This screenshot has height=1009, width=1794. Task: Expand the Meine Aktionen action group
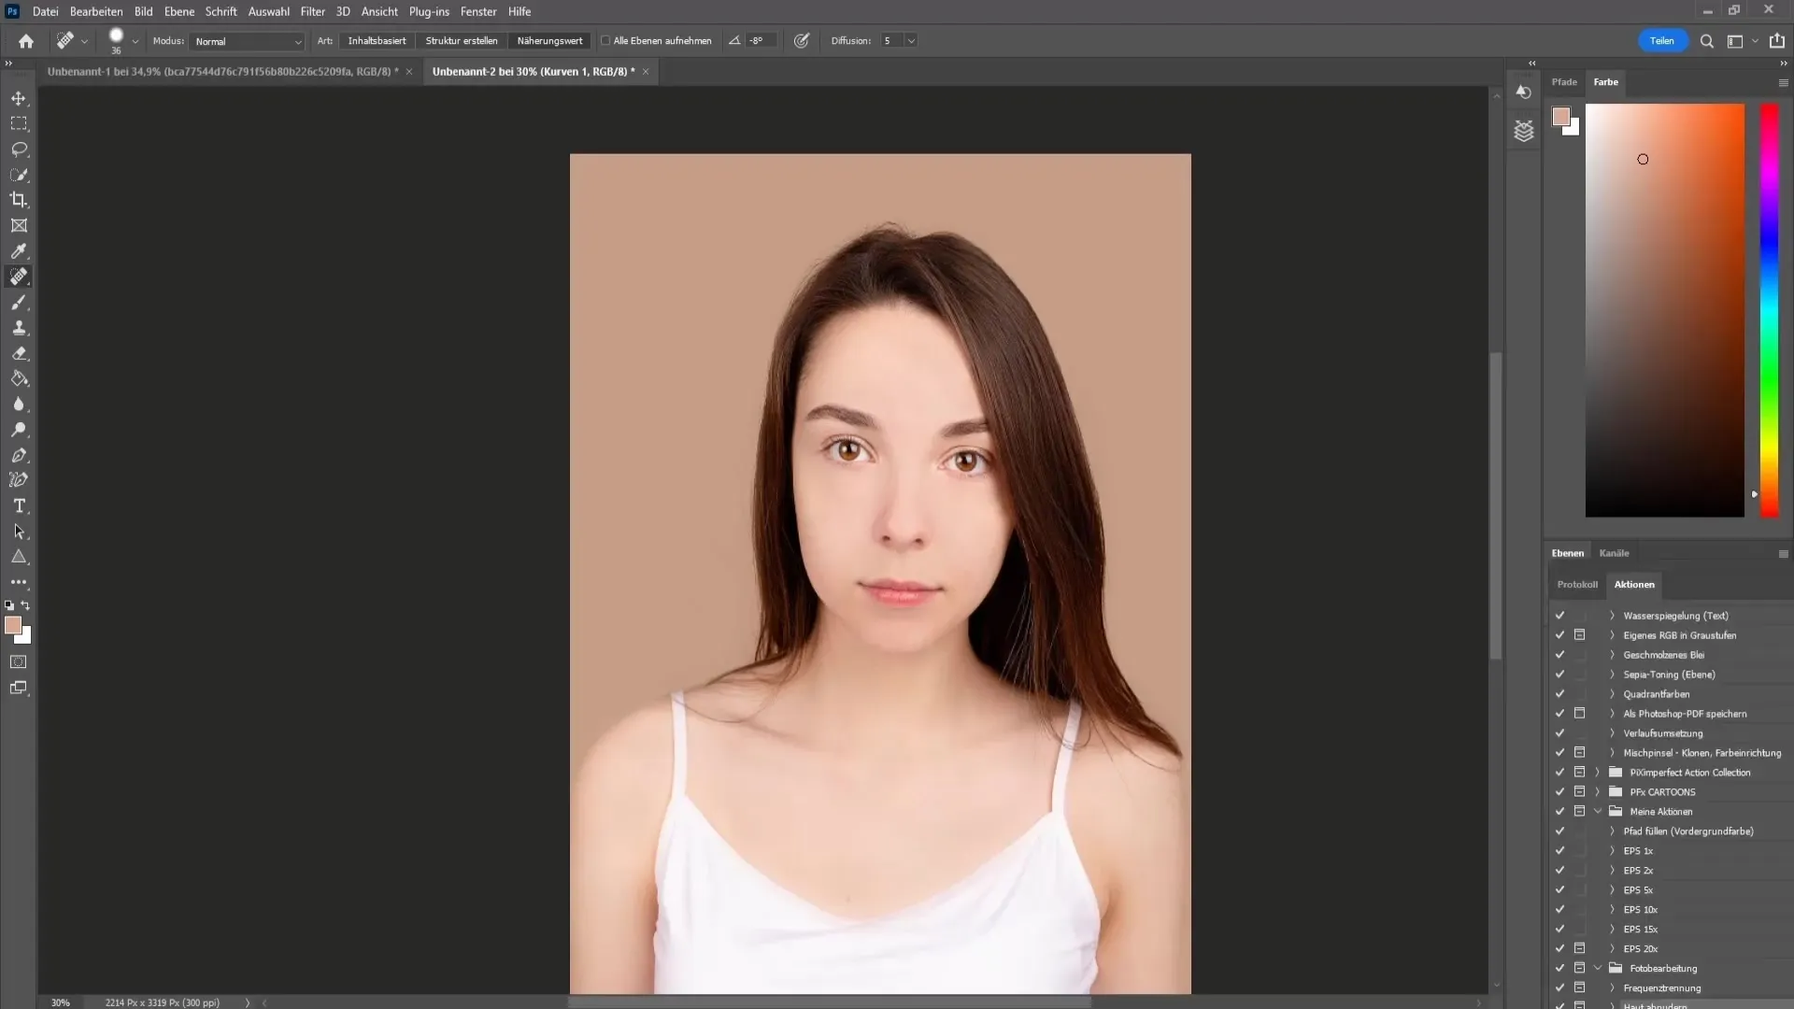point(1600,811)
